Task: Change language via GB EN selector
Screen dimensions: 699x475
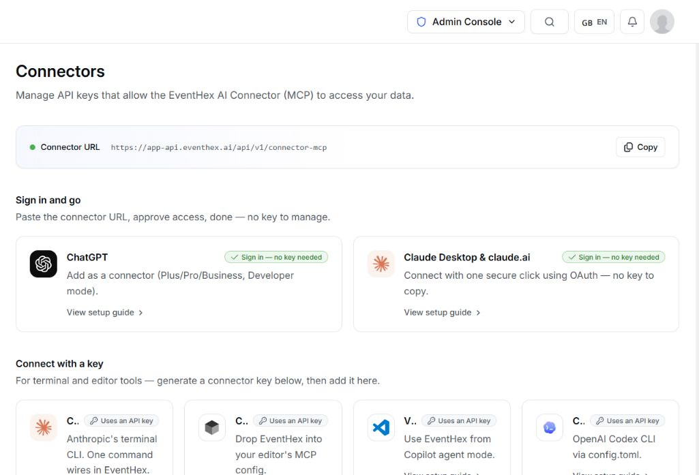Action: [x=594, y=22]
